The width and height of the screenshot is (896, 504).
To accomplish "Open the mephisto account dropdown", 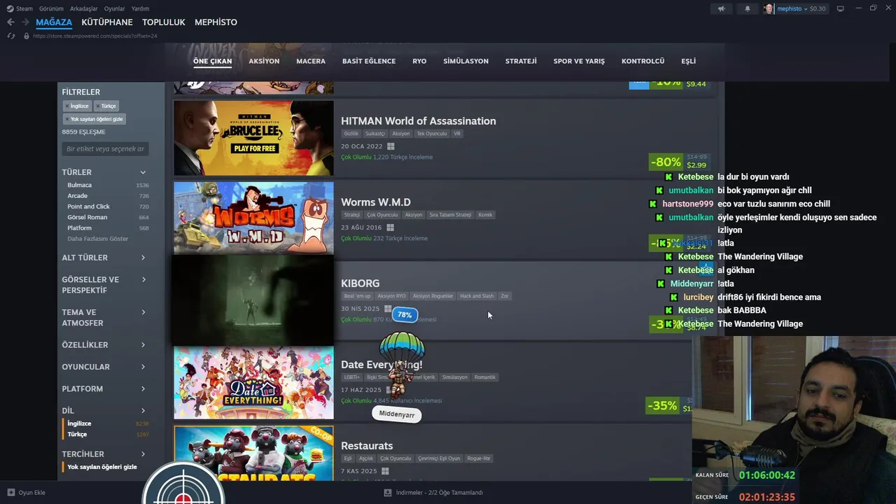I will pyautogui.click(x=801, y=8).
